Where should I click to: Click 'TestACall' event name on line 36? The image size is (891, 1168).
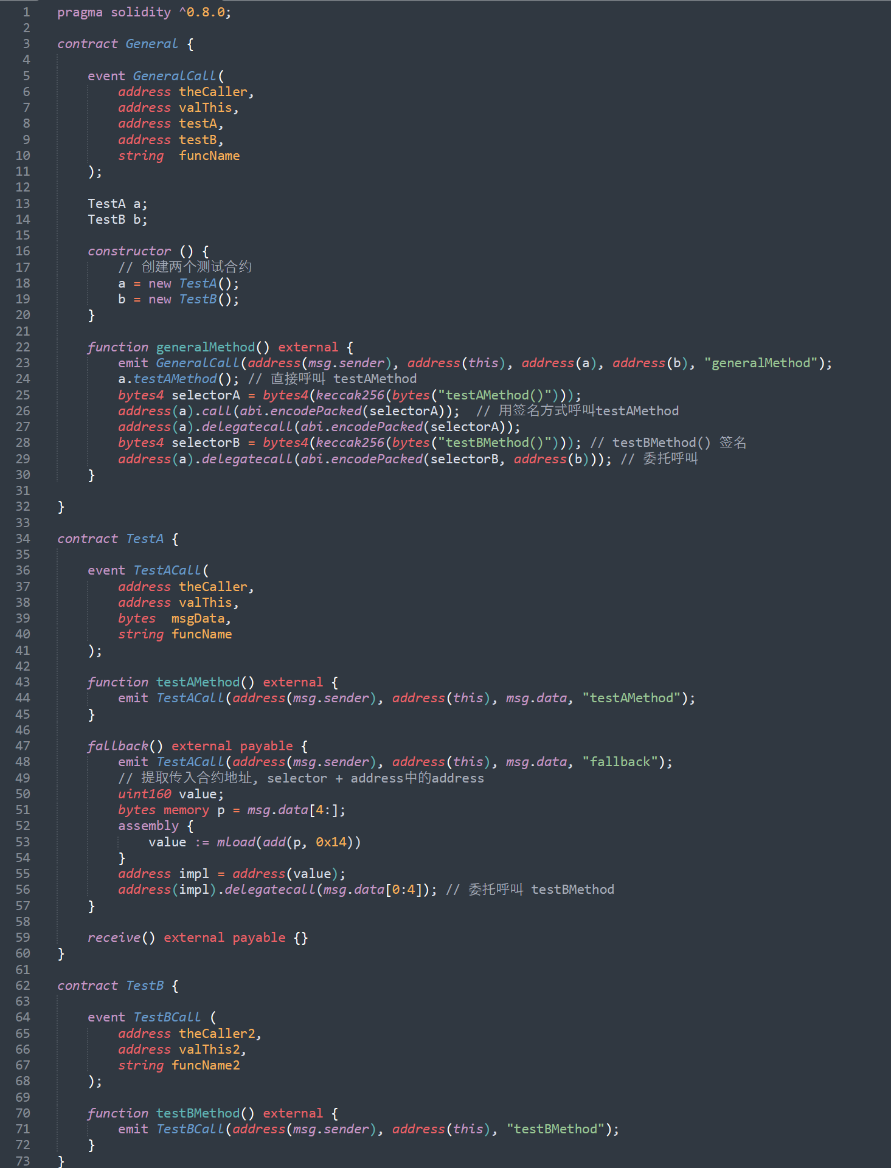168,570
